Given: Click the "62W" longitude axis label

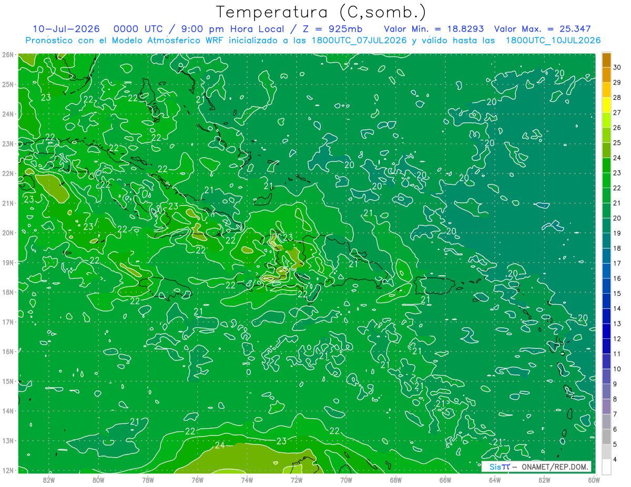Looking at the screenshot, I should click(544, 480).
